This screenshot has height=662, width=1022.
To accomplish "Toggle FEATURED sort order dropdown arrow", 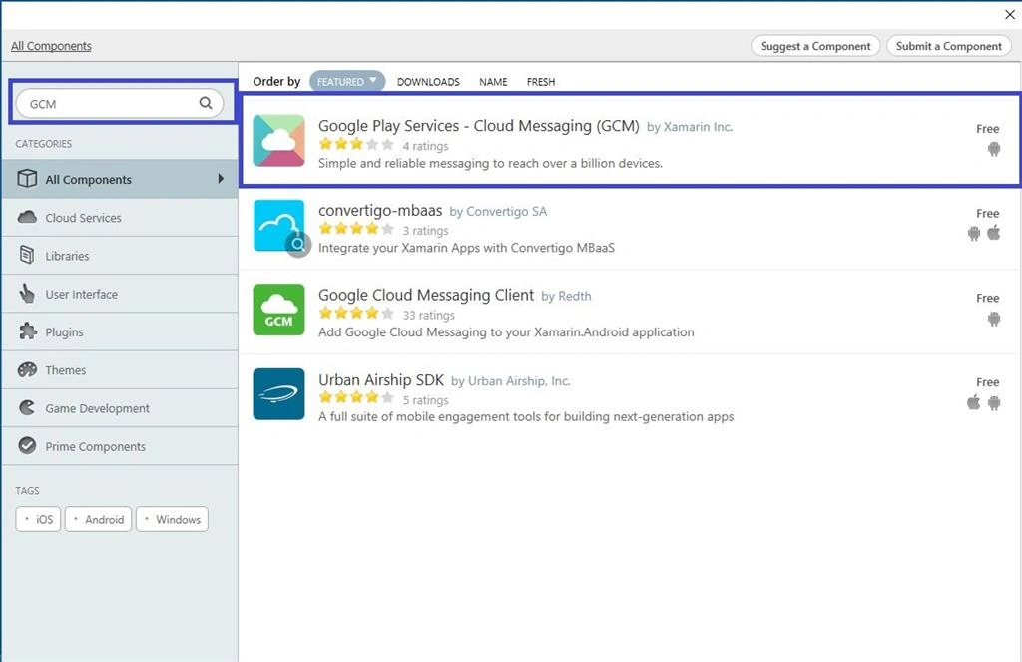I will [x=373, y=80].
